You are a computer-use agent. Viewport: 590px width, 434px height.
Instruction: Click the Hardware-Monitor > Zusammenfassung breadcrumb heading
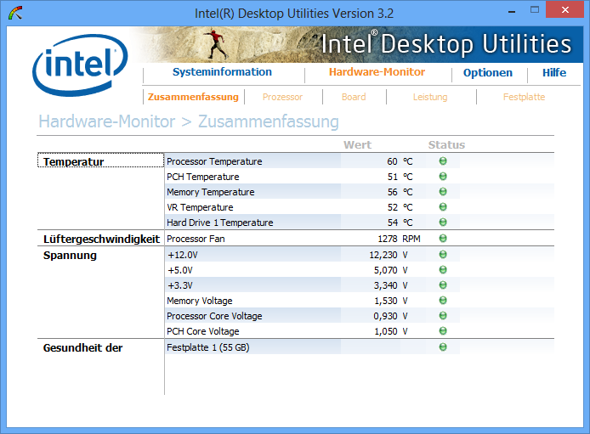[x=189, y=121]
